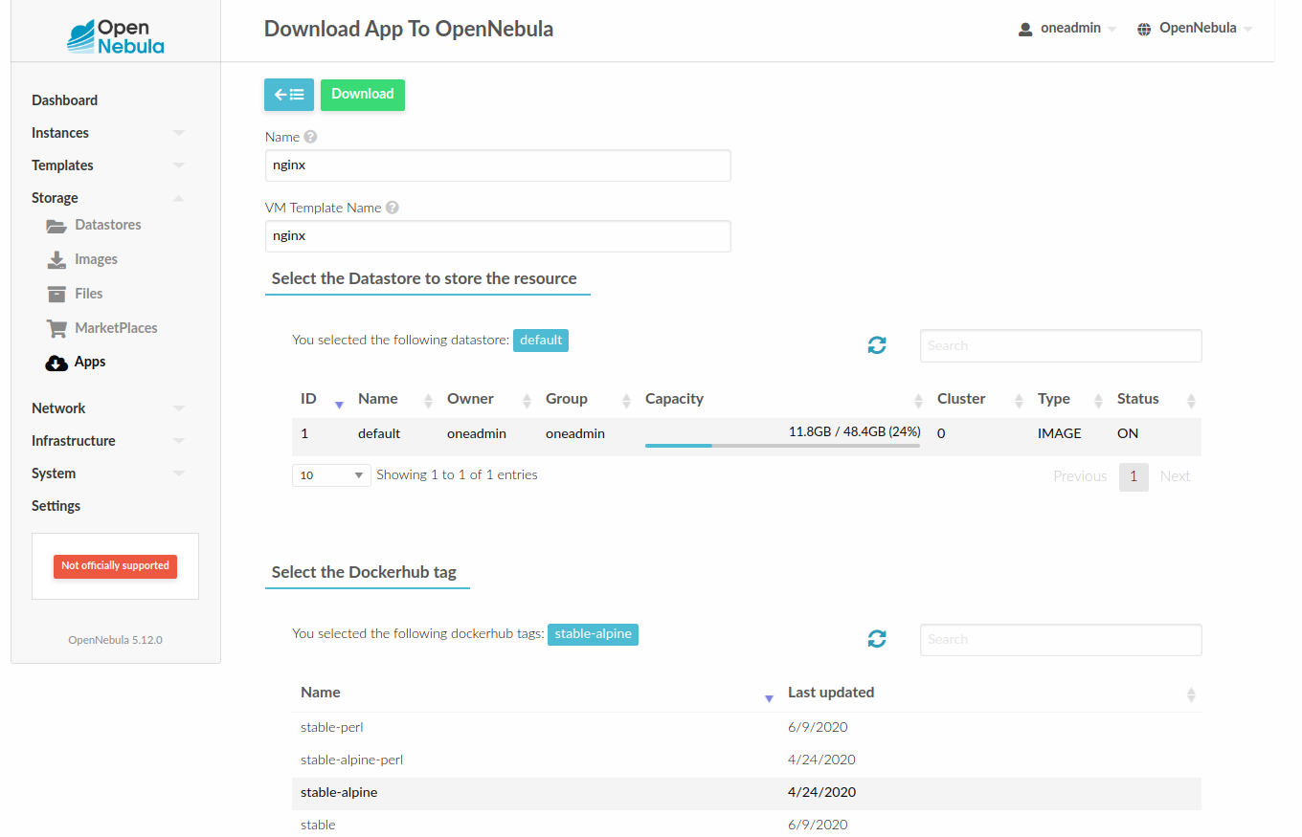1302x837 pixels.
Task: Click the ON status cell
Action: 1128,433
